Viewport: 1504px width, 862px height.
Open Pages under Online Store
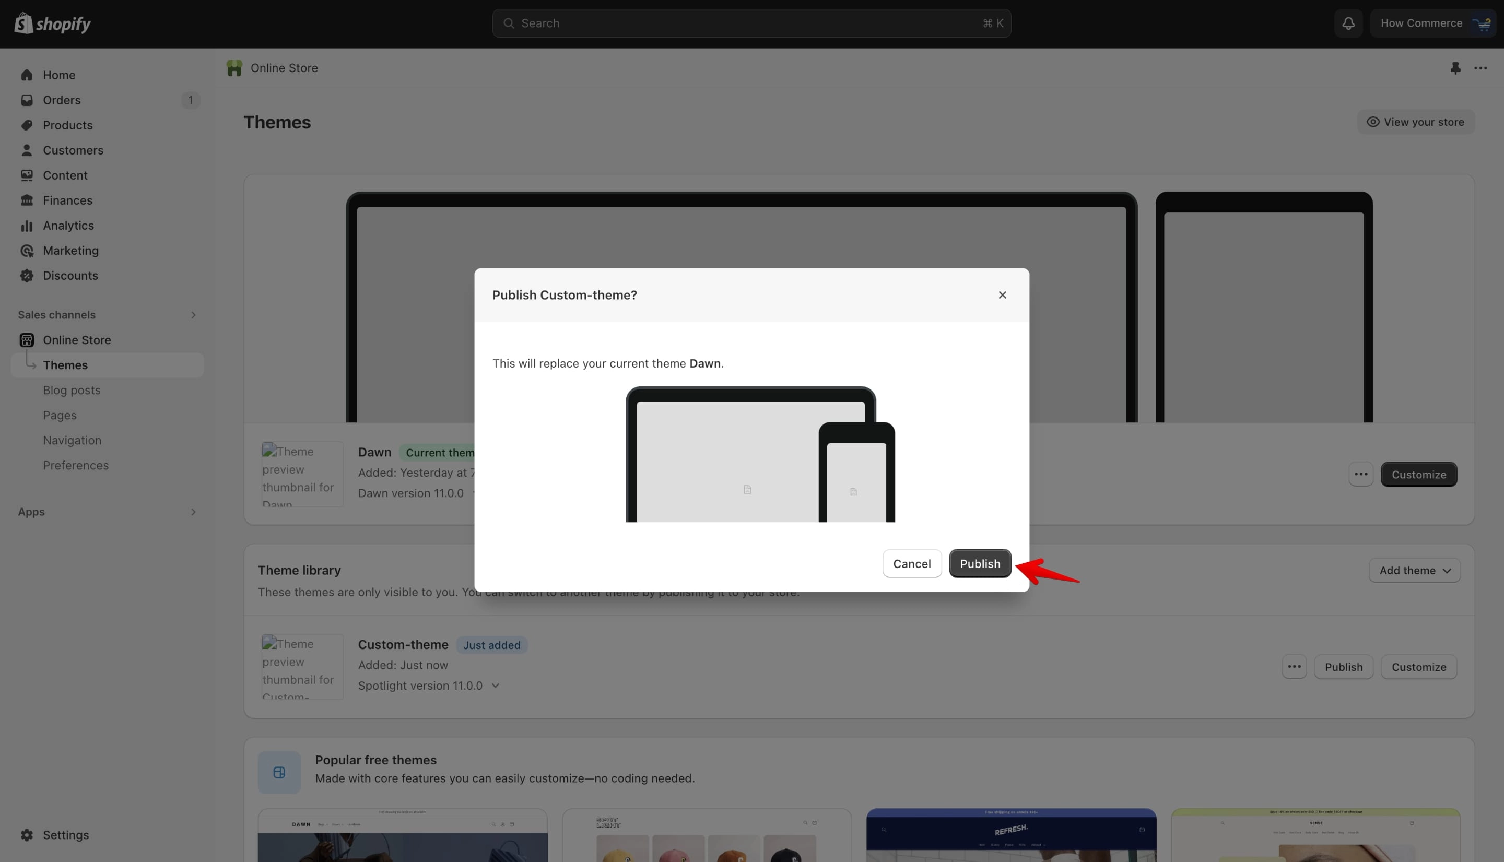[107, 415]
